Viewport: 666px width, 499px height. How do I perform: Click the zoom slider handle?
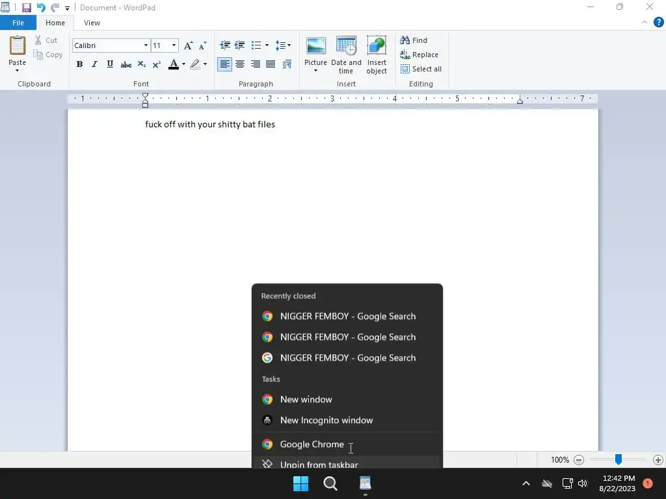click(x=619, y=459)
